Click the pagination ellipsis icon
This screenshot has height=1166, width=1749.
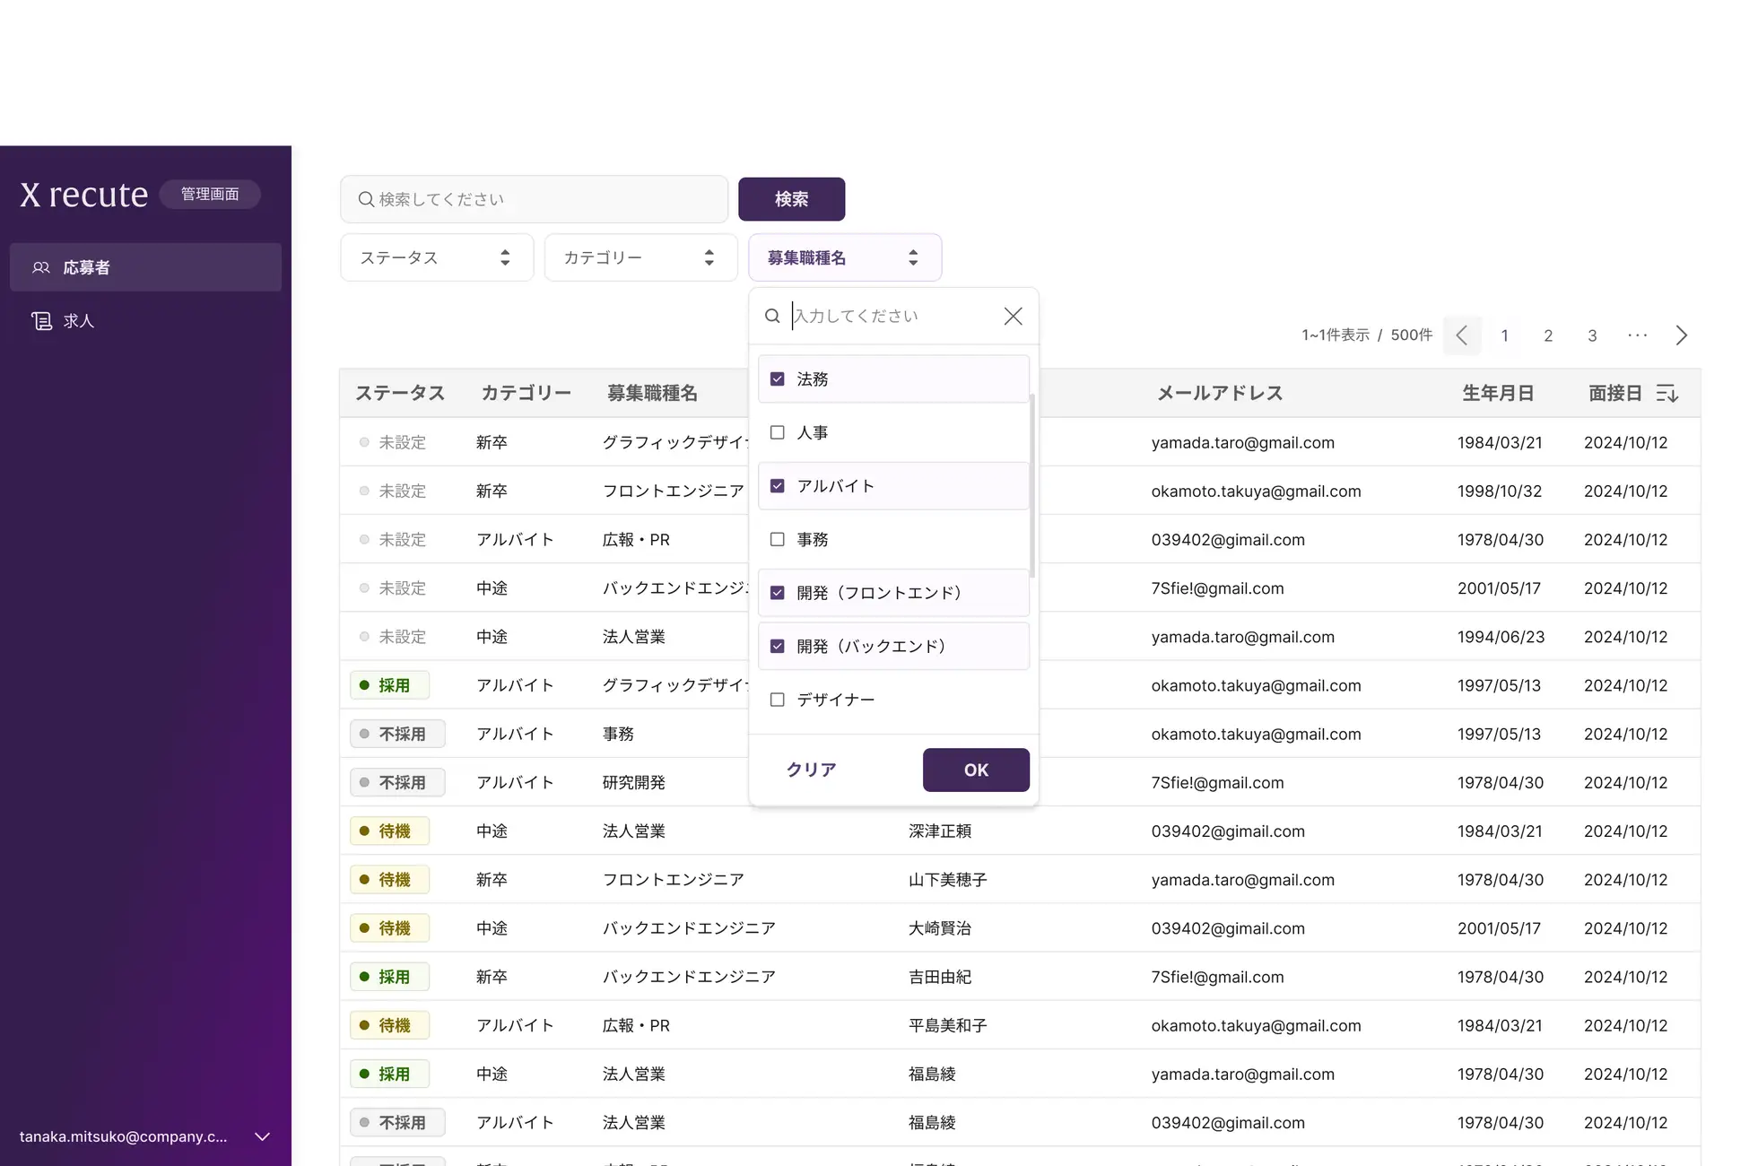(x=1637, y=335)
